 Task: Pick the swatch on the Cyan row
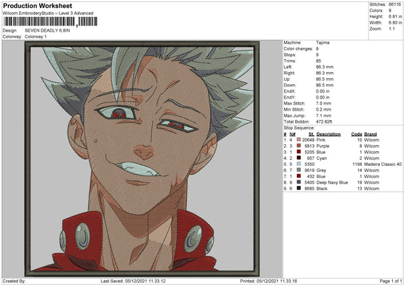click(299, 158)
